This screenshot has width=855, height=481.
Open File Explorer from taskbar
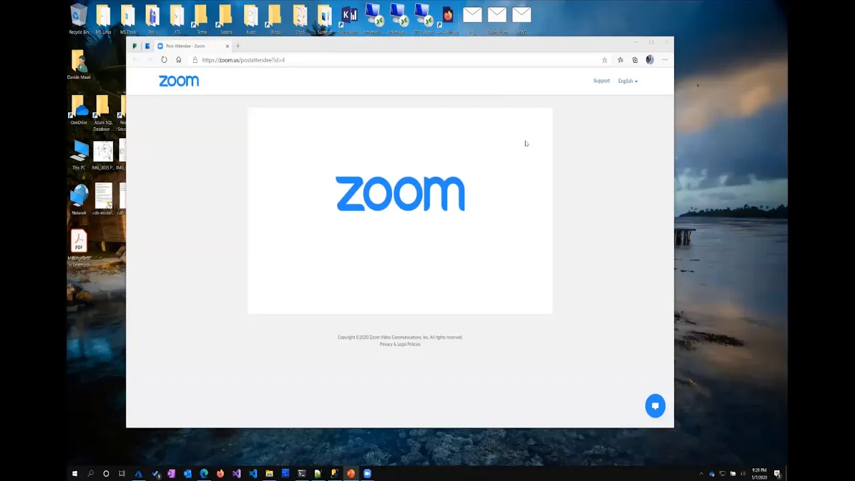pyautogui.click(x=269, y=474)
